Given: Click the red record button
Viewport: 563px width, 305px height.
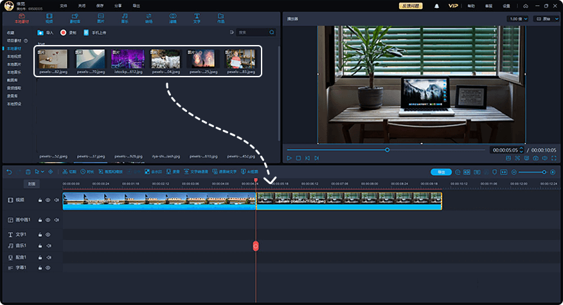Looking at the screenshot, I should (64, 32).
